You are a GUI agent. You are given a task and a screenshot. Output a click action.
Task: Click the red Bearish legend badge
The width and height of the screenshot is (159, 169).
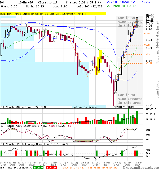coord(51,167)
